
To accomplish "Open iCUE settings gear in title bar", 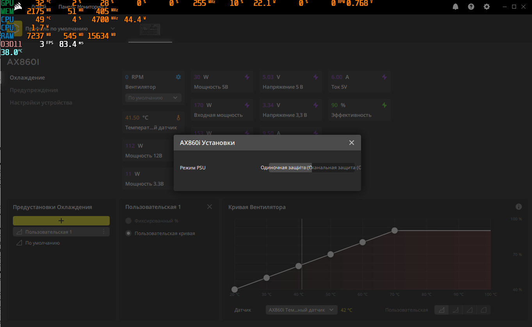I will click(x=487, y=7).
